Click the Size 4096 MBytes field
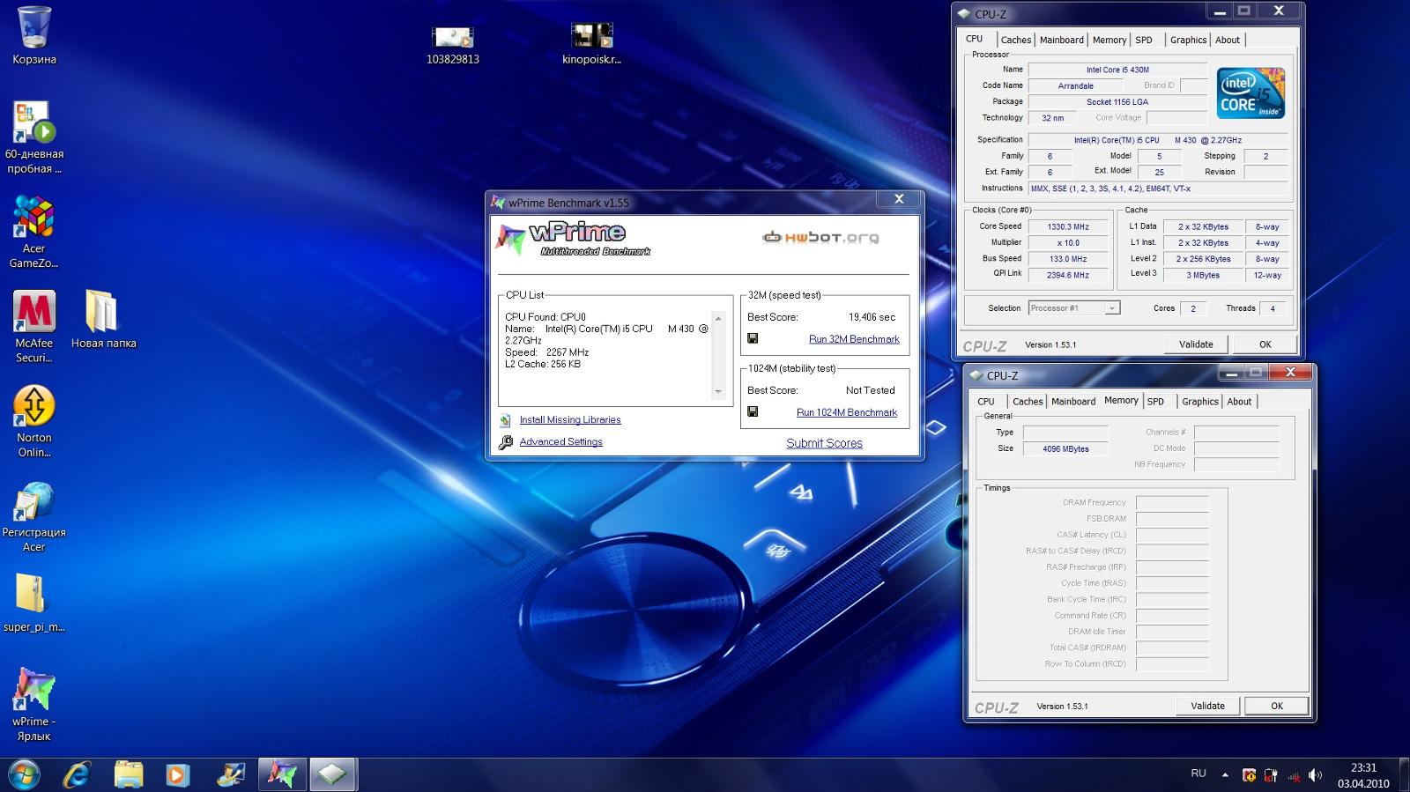 [x=1065, y=448]
